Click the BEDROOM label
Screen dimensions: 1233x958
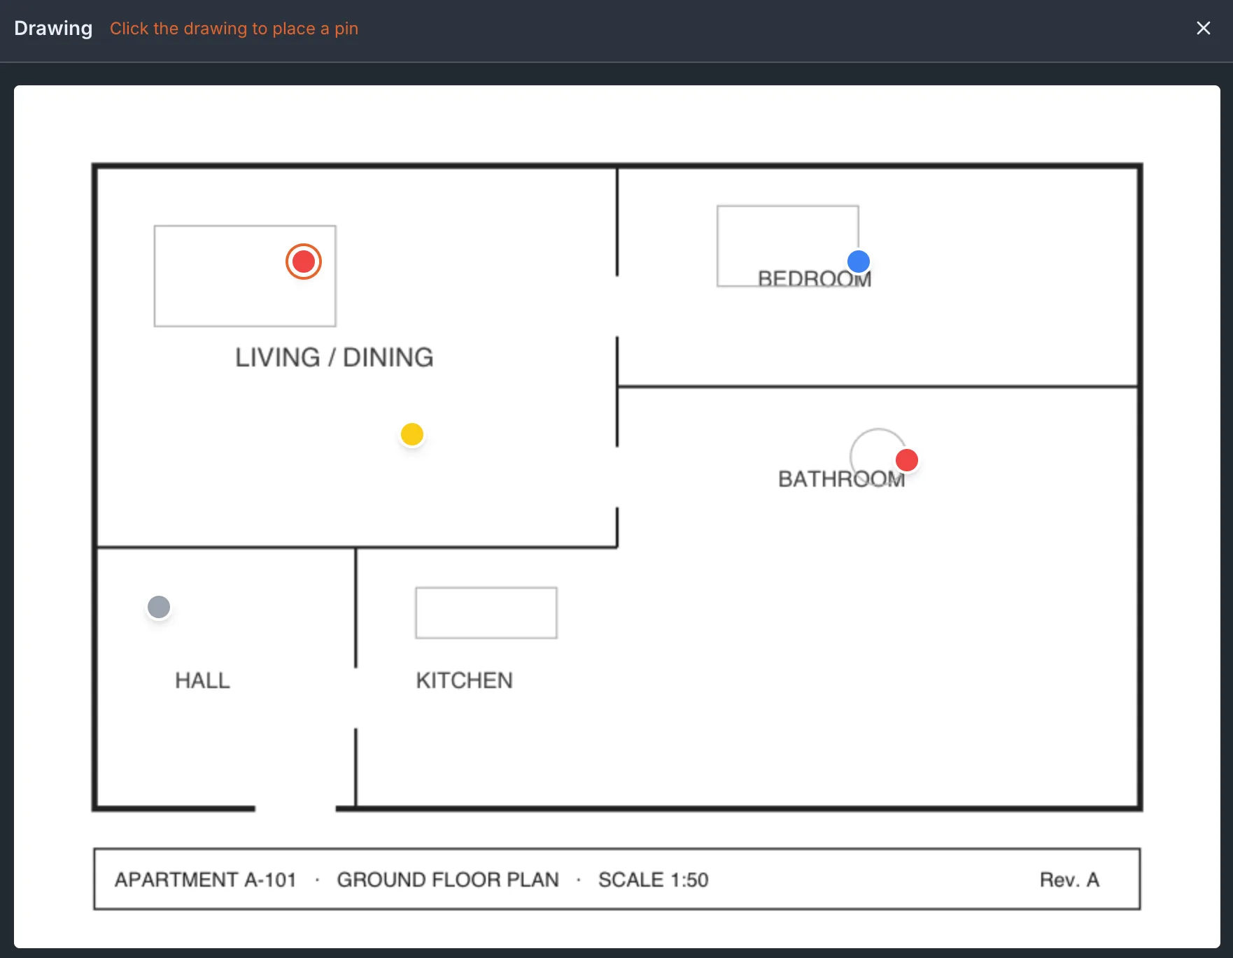click(x=815, y=279)
